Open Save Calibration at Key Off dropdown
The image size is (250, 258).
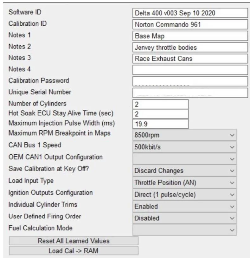pyautogui.click(x=184, y=171)
